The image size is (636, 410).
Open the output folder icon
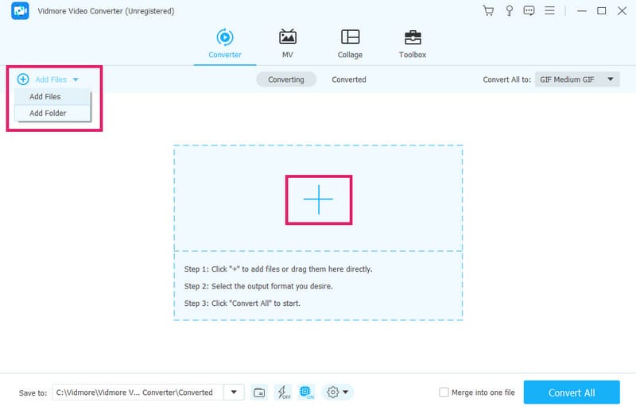click(259, 393)
